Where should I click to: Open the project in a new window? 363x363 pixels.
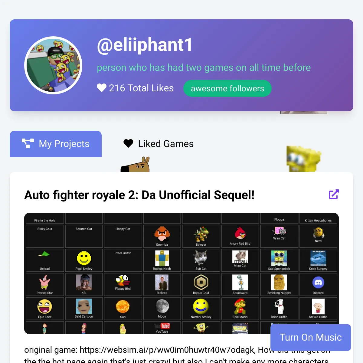click(334, 194)
